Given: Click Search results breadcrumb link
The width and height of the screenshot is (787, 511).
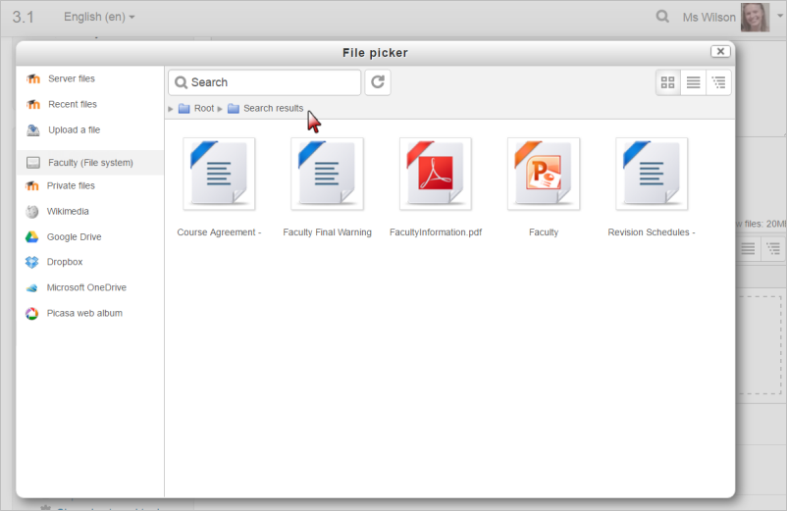Looking at the screenshot, I should [x=273, y=108].
